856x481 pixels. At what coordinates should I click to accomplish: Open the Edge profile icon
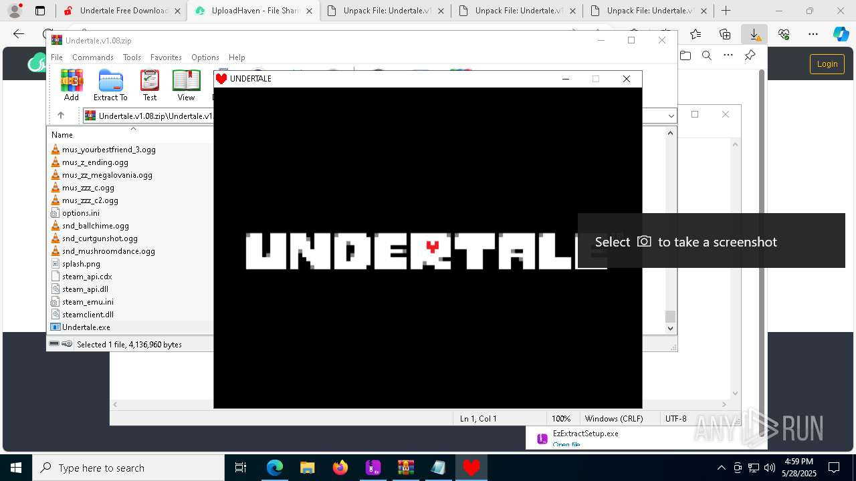coord(15,11)
